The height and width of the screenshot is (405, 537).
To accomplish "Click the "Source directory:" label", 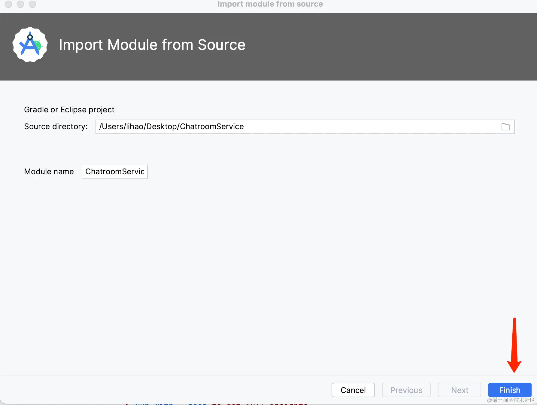I will coord(56,126).
